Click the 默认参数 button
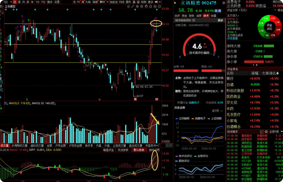 pyautogui.click(x=139, y=150)
